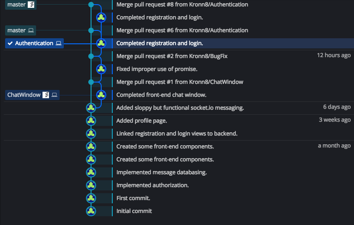
Task: Select the ChatWindow branch label
Action: pos(24,95)
